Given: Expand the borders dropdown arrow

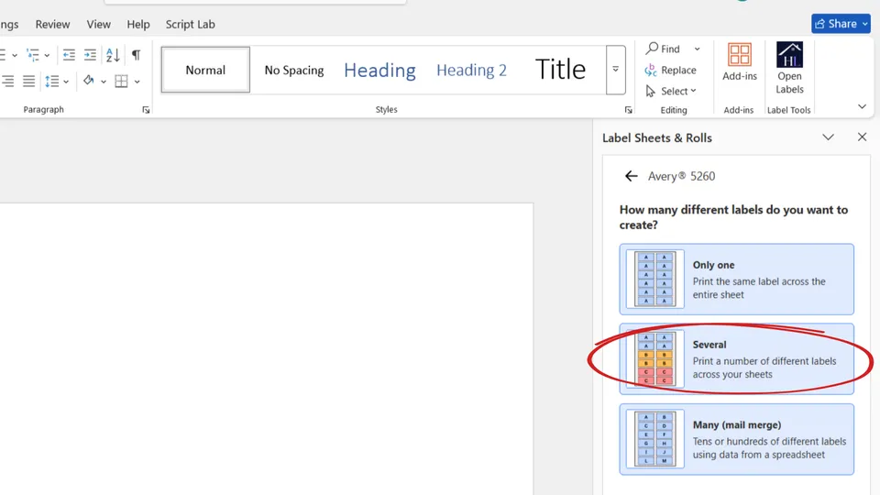Looking at the screenshot, I should [x=137, y=82].
